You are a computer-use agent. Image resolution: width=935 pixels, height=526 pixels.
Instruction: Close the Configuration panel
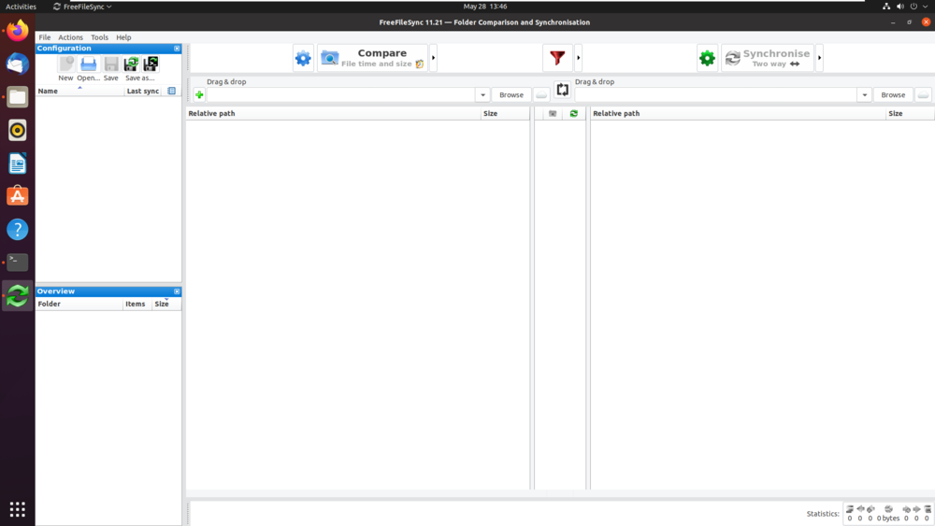pos(177,49)
